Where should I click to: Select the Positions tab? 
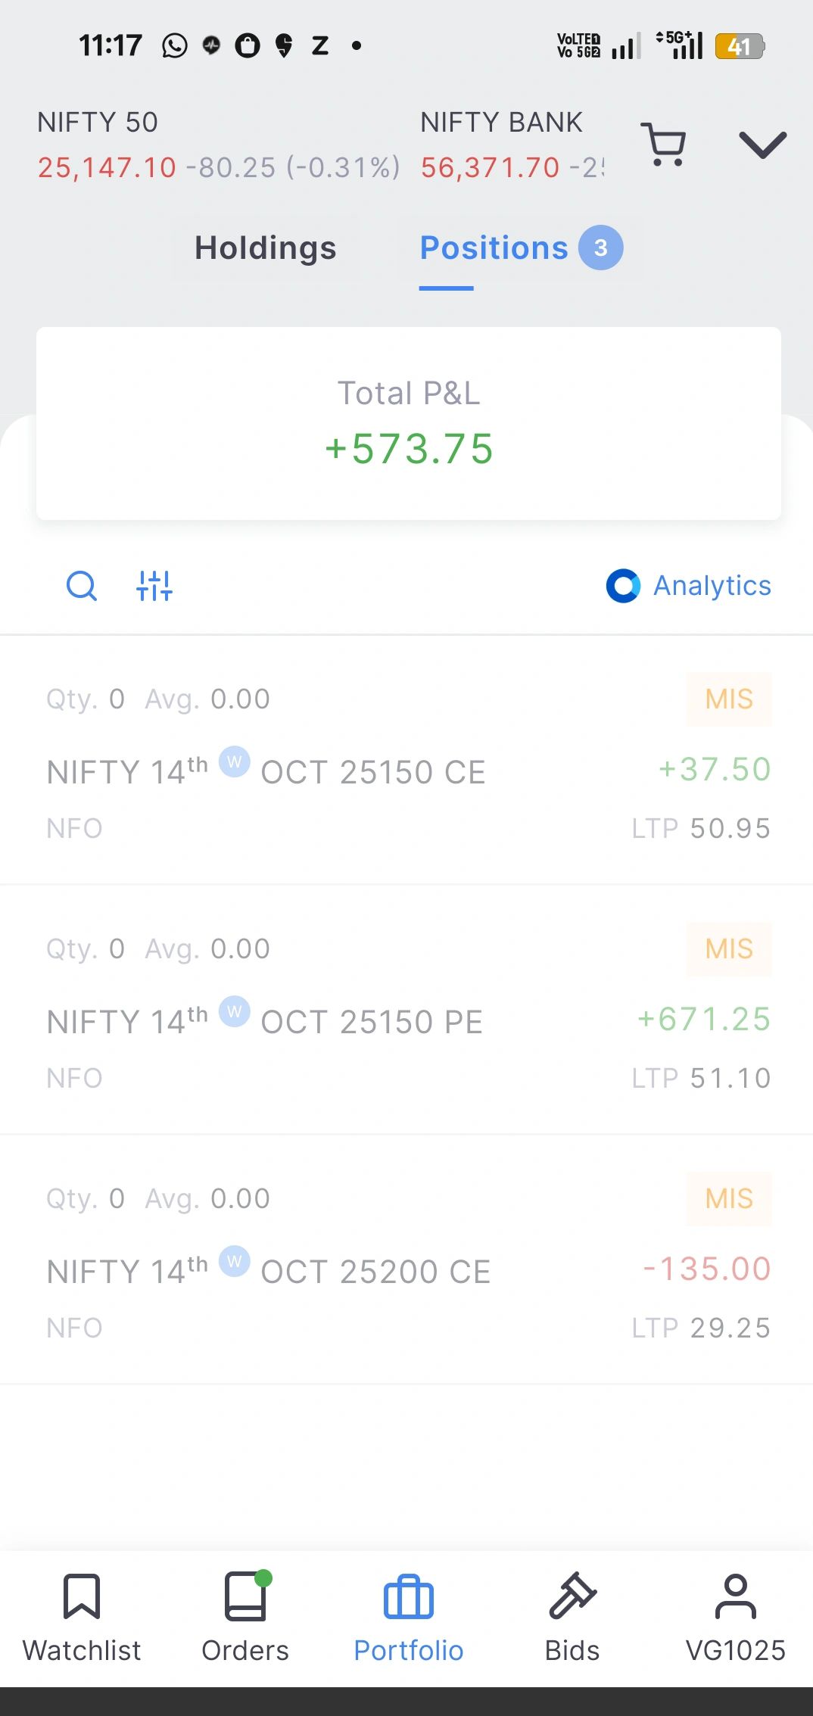[x=494, y=248]
